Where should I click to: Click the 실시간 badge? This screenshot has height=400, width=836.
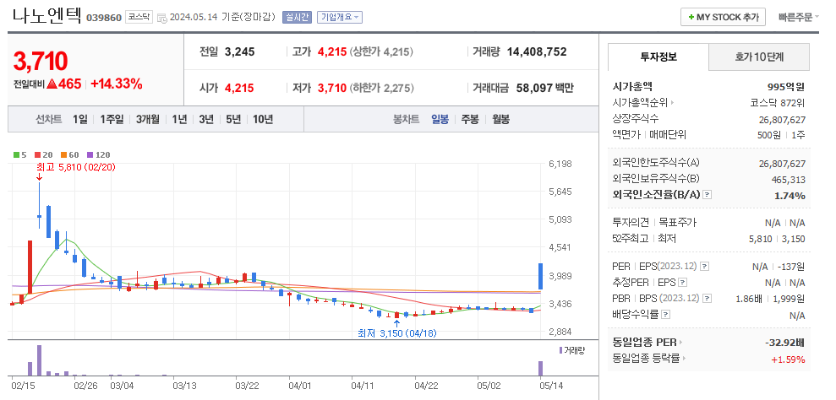tap(297, 17)
